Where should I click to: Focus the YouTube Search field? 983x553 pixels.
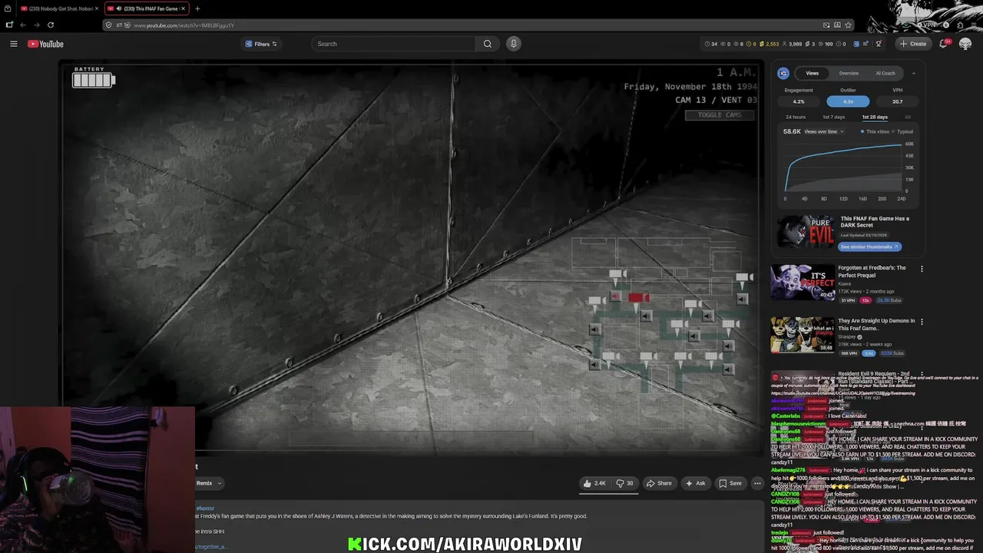point(393,44)
